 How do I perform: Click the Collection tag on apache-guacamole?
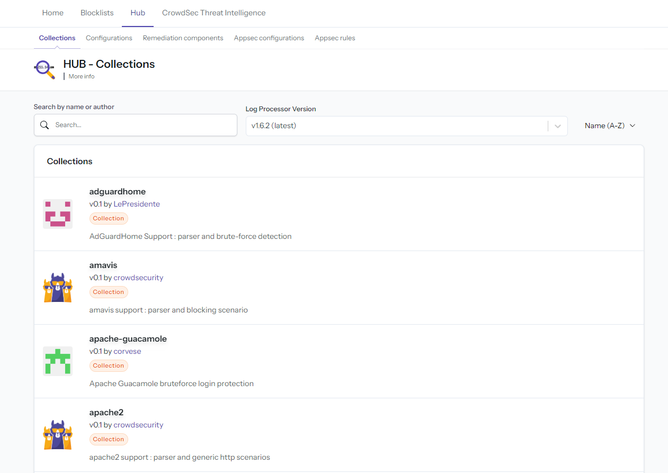coord(109,365)
